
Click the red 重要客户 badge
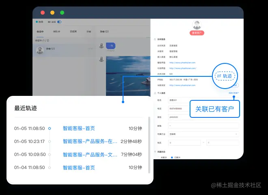(x=197, y=33)
